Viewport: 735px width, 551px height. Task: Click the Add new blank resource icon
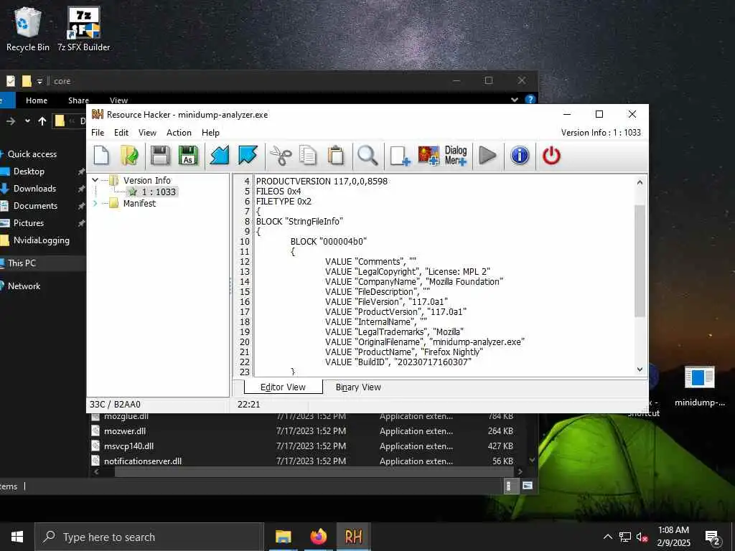(400, 156)
